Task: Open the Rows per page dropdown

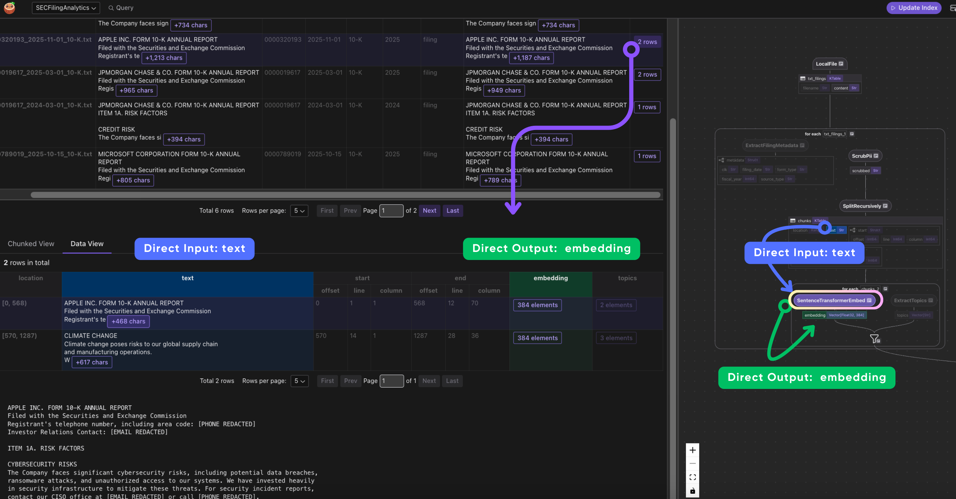Action: [x=299, y=211]
